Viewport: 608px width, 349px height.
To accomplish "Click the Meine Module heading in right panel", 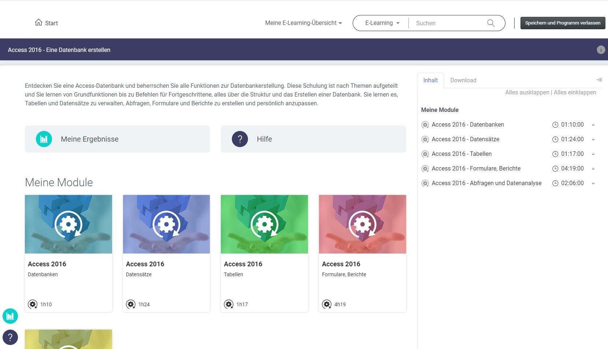I will point(440,110).
